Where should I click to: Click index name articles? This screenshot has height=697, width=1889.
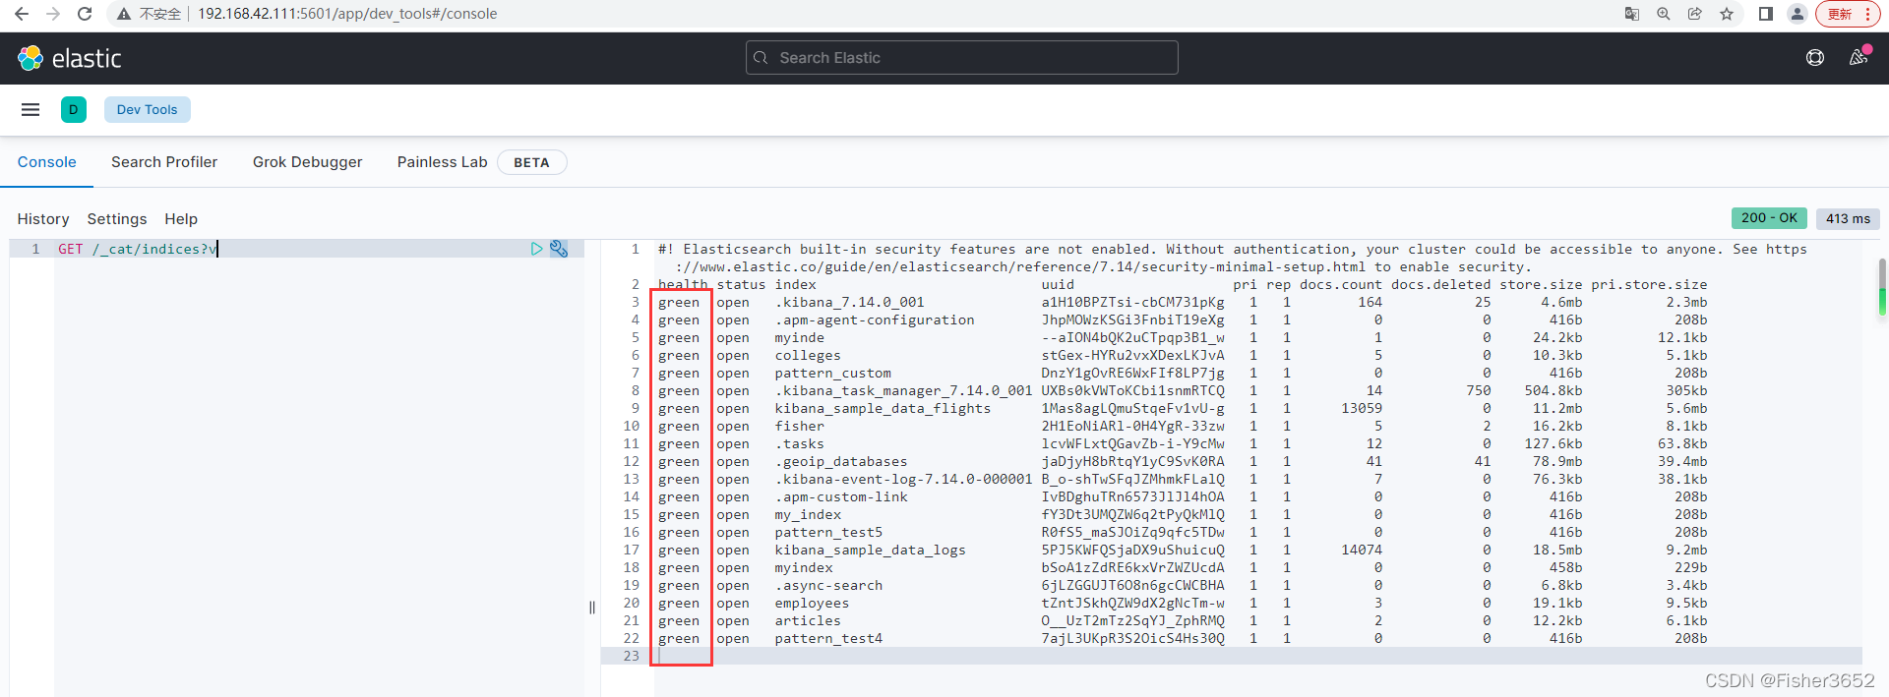[808, 621]
